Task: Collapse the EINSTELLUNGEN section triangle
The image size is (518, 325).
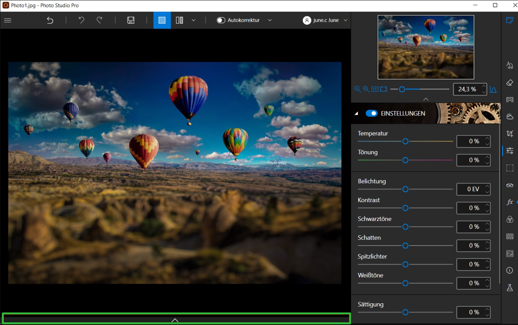Action: [356, 113]
